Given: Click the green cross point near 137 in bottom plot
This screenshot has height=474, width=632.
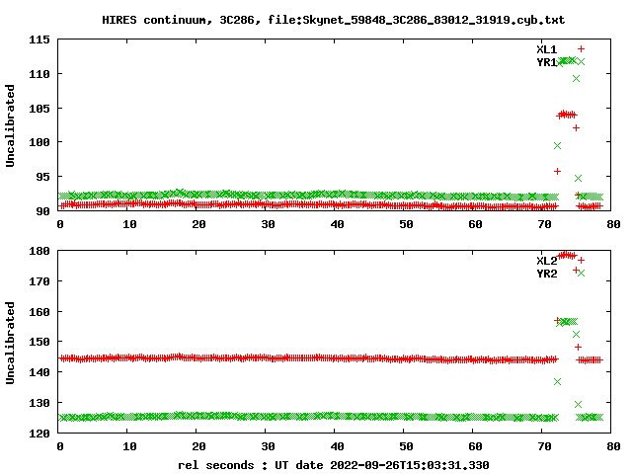Looking at the screenshot, I should coord(557,381).
